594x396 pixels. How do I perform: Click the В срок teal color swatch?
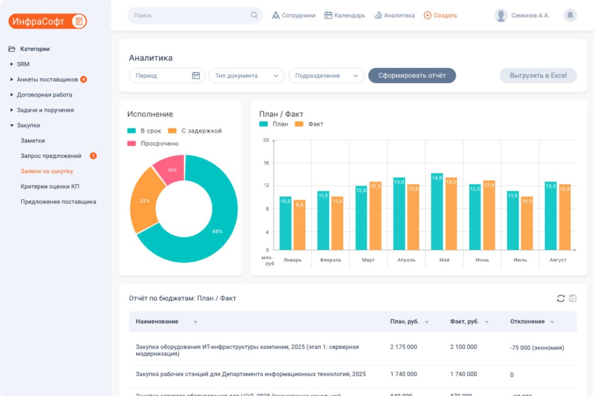pos(132,131)
